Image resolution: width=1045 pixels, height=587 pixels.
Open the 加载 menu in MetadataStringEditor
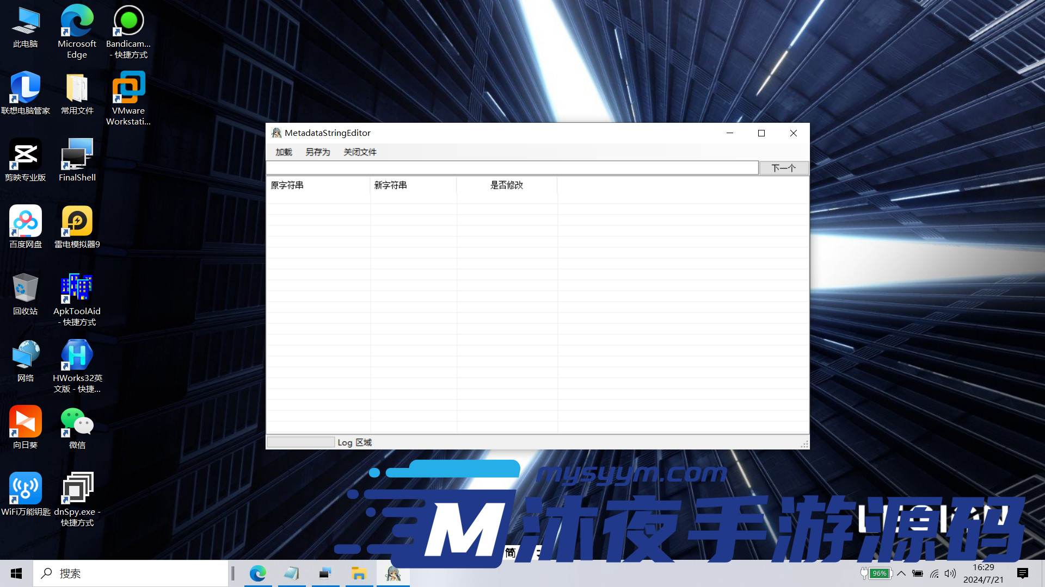(x=283, y=152)
